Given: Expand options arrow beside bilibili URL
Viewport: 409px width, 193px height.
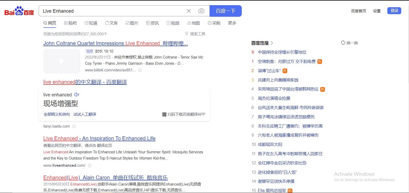Looking at the screenshot, I should click(140, 70).
